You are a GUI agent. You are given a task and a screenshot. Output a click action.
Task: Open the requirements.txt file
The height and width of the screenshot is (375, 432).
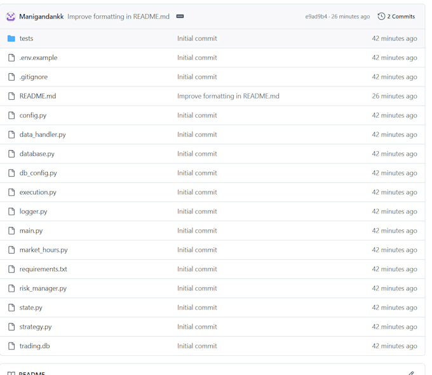click(x=43, y=269)
